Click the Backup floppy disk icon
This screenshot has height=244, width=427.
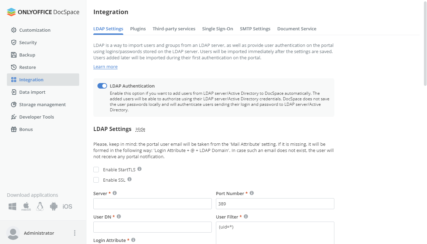click(x=14, y=55)
